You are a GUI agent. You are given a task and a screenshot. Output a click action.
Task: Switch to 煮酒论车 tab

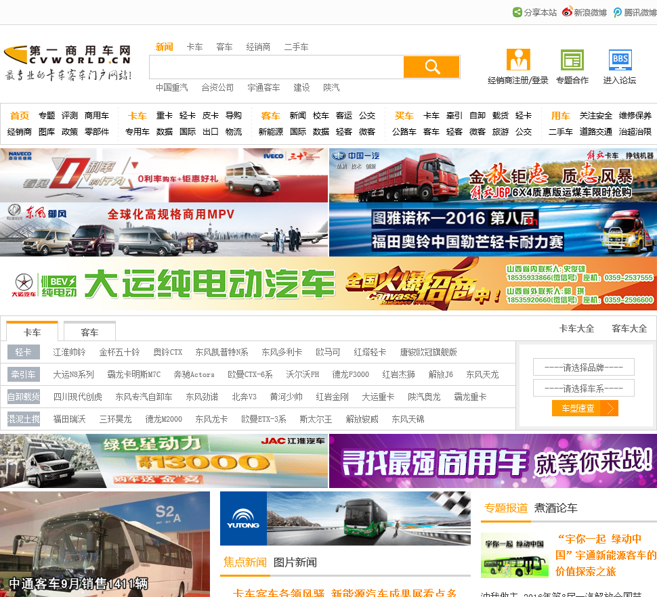(555, 508)
